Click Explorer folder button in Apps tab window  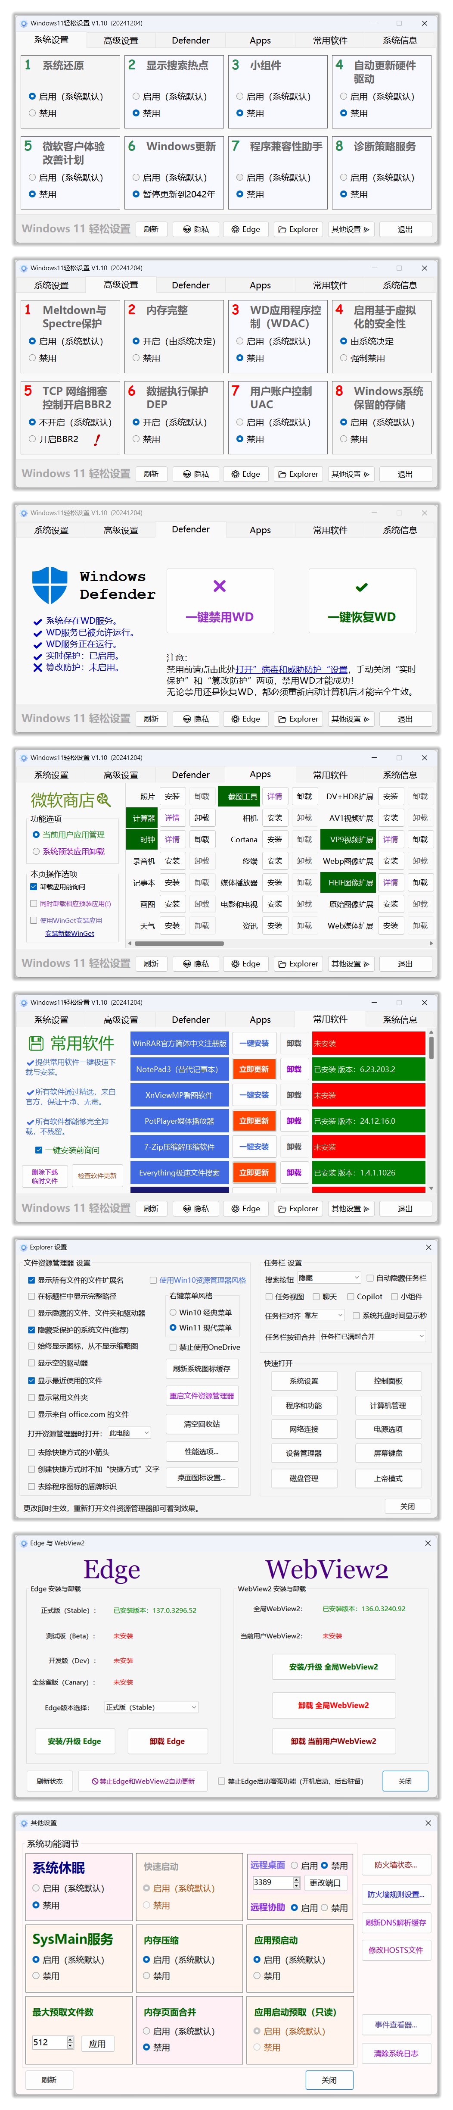298,964
